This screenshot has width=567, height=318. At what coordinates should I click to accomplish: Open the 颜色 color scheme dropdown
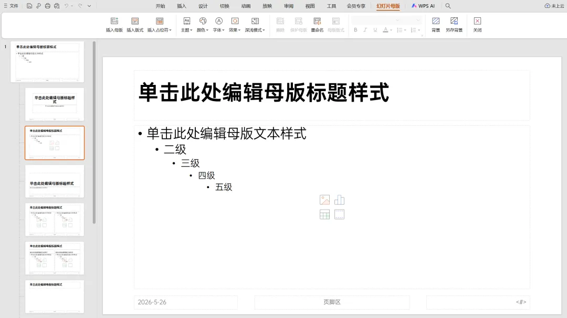(203, 25)
